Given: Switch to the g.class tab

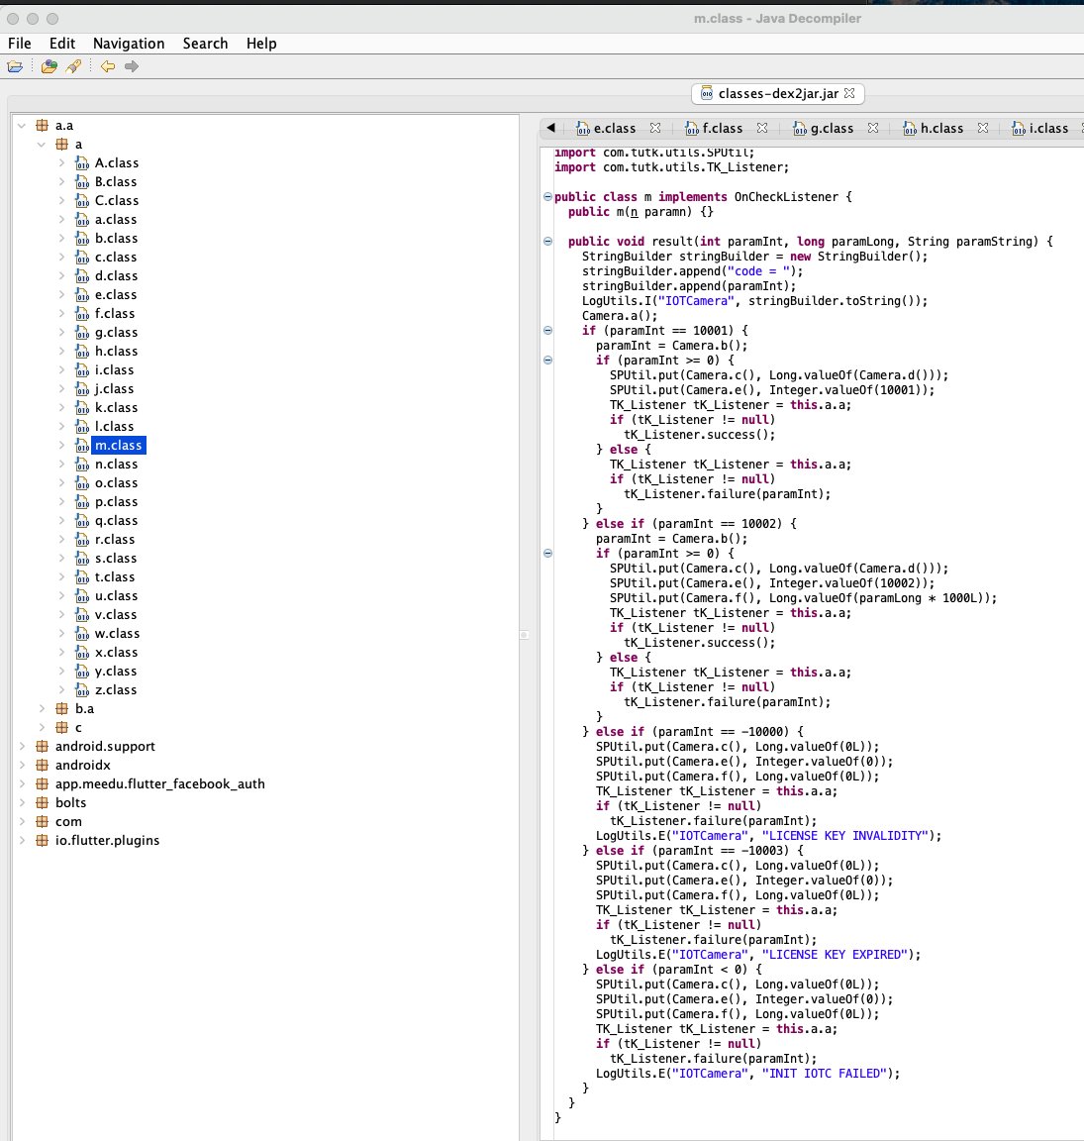Looking at the screenshot, I should tap(823, 128).
